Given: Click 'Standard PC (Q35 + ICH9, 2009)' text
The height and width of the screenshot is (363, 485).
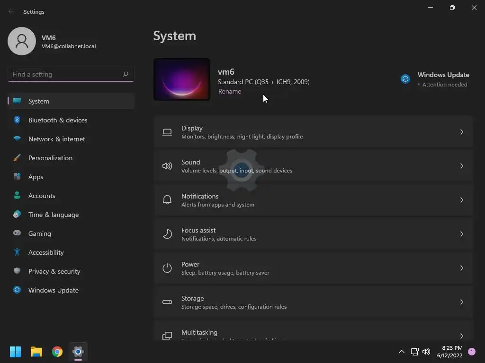Looking at the screenshot, I should 263,82.
